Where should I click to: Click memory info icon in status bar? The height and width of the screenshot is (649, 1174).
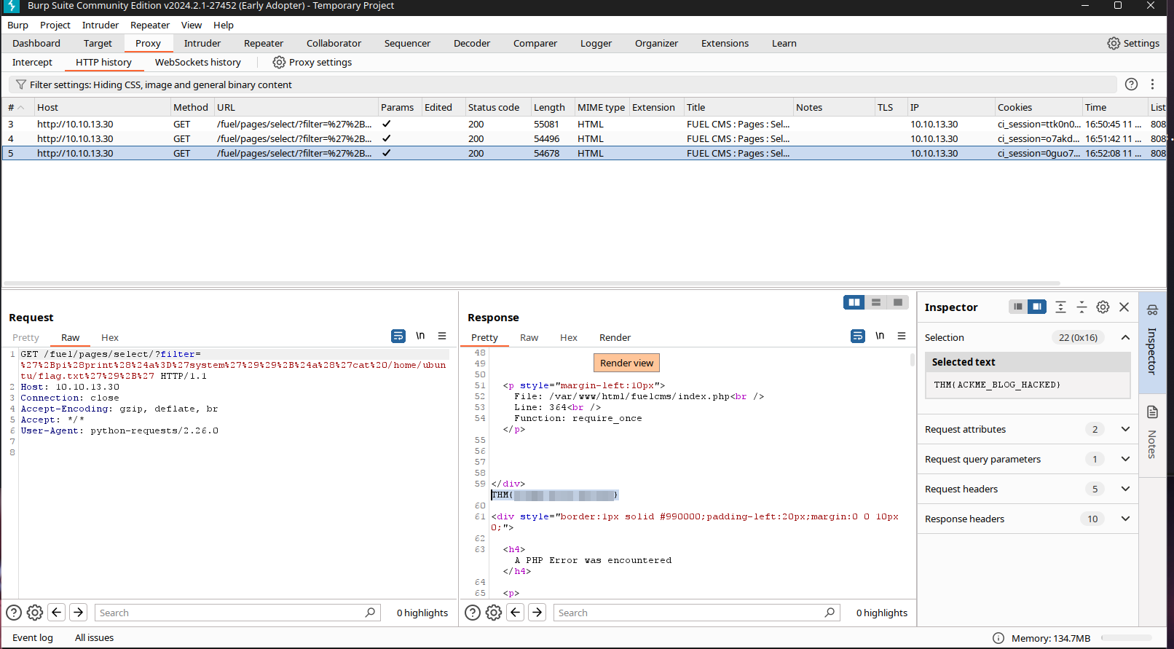pyautogui.click(x=998, y=638)
